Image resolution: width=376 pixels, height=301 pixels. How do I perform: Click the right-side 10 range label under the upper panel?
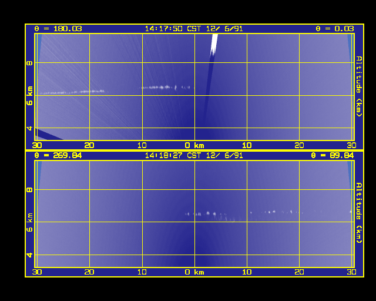pyautogui.click(x=247, y=145)
